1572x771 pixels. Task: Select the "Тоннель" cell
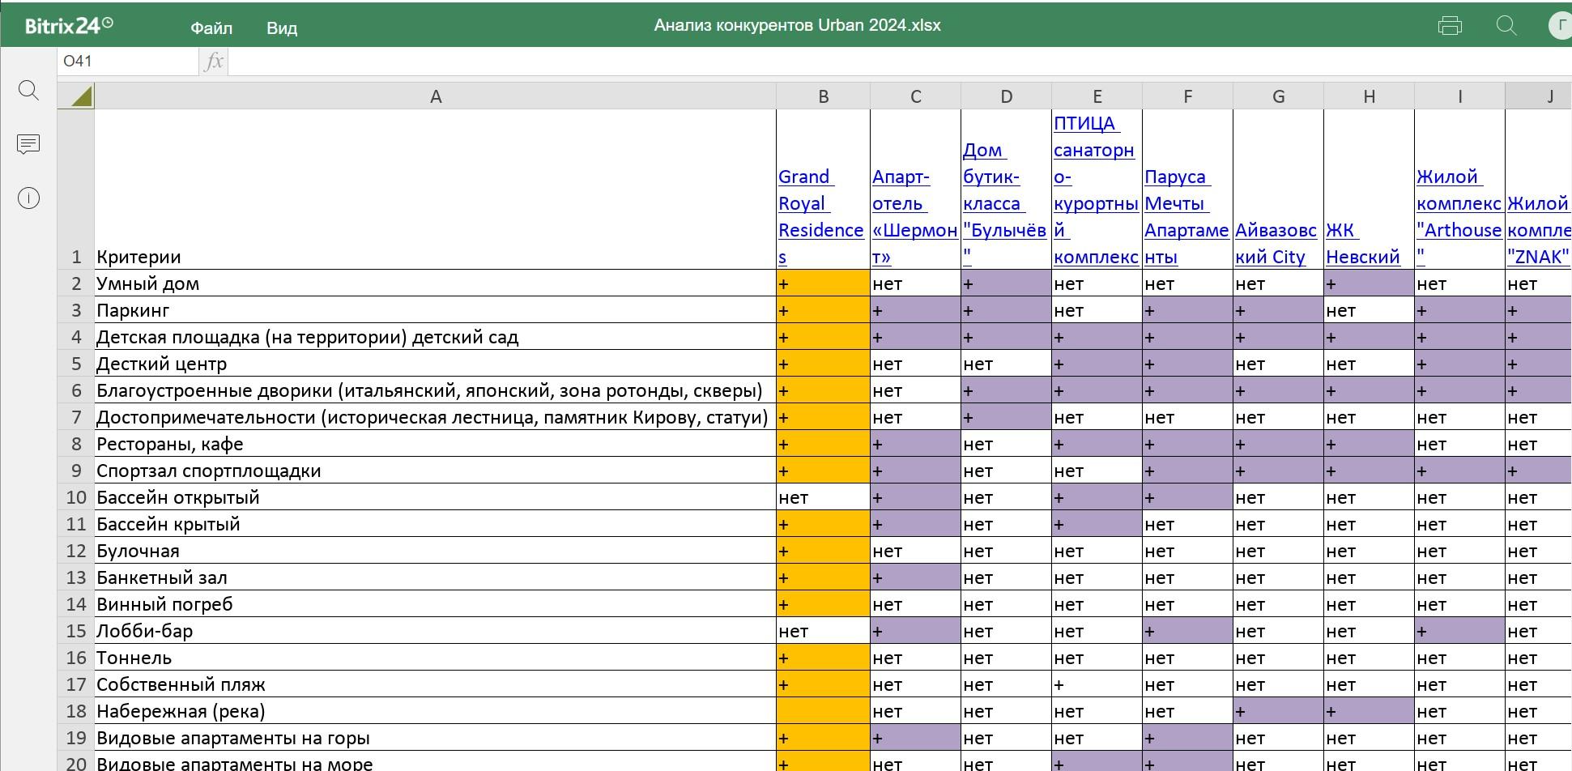pos(436,658)
